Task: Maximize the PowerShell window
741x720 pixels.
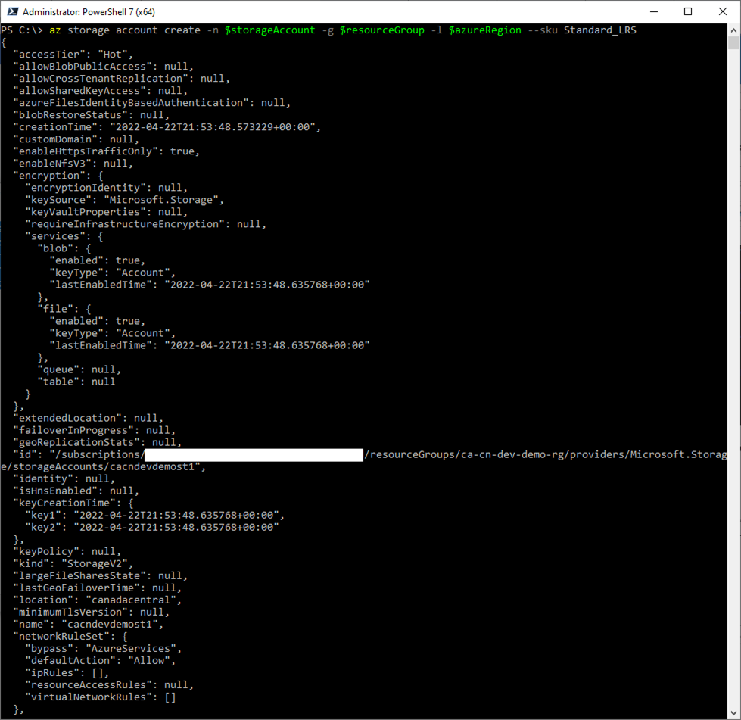Action: (688, 11)
